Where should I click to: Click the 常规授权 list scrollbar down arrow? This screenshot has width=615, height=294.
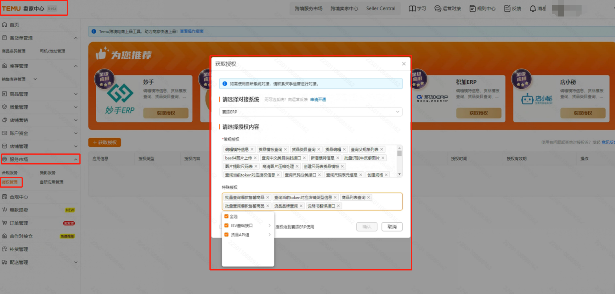coord(400,174)
